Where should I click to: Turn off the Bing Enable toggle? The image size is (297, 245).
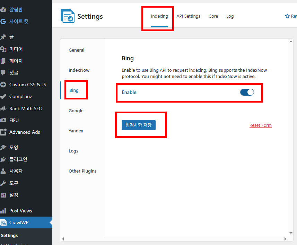[x=247, y=92]
